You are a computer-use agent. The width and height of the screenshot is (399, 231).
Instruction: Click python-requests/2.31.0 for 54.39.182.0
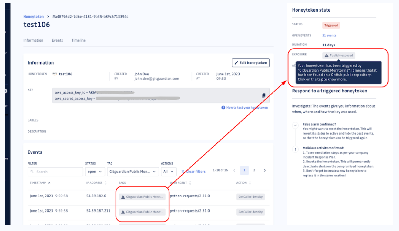pos(190,196)
